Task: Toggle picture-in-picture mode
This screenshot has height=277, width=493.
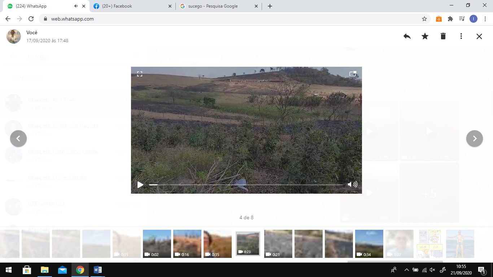Action: (353, 74)
